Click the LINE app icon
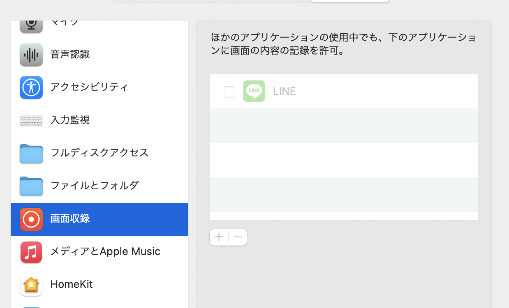Screen dimensions: 509x308 [254, 91]
